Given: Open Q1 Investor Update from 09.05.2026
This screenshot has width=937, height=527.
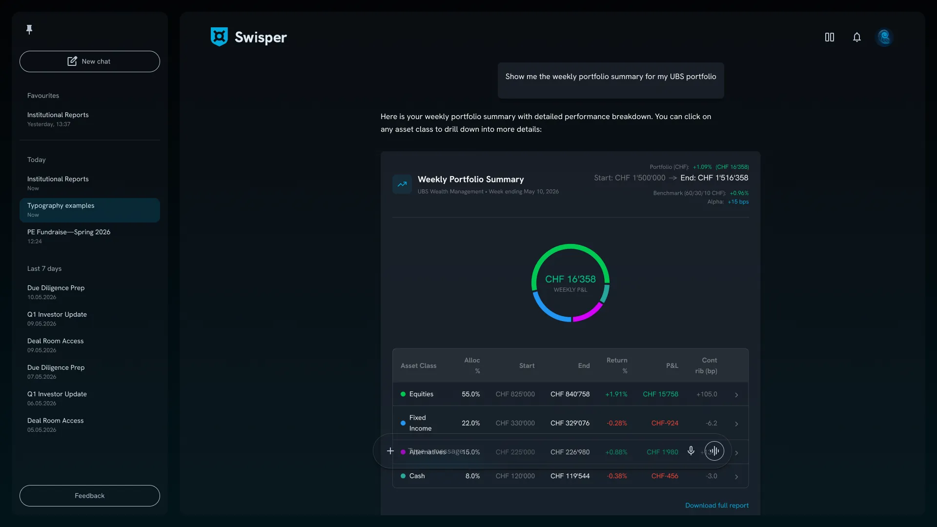Looking at the screenshot, I should (90, 319).
